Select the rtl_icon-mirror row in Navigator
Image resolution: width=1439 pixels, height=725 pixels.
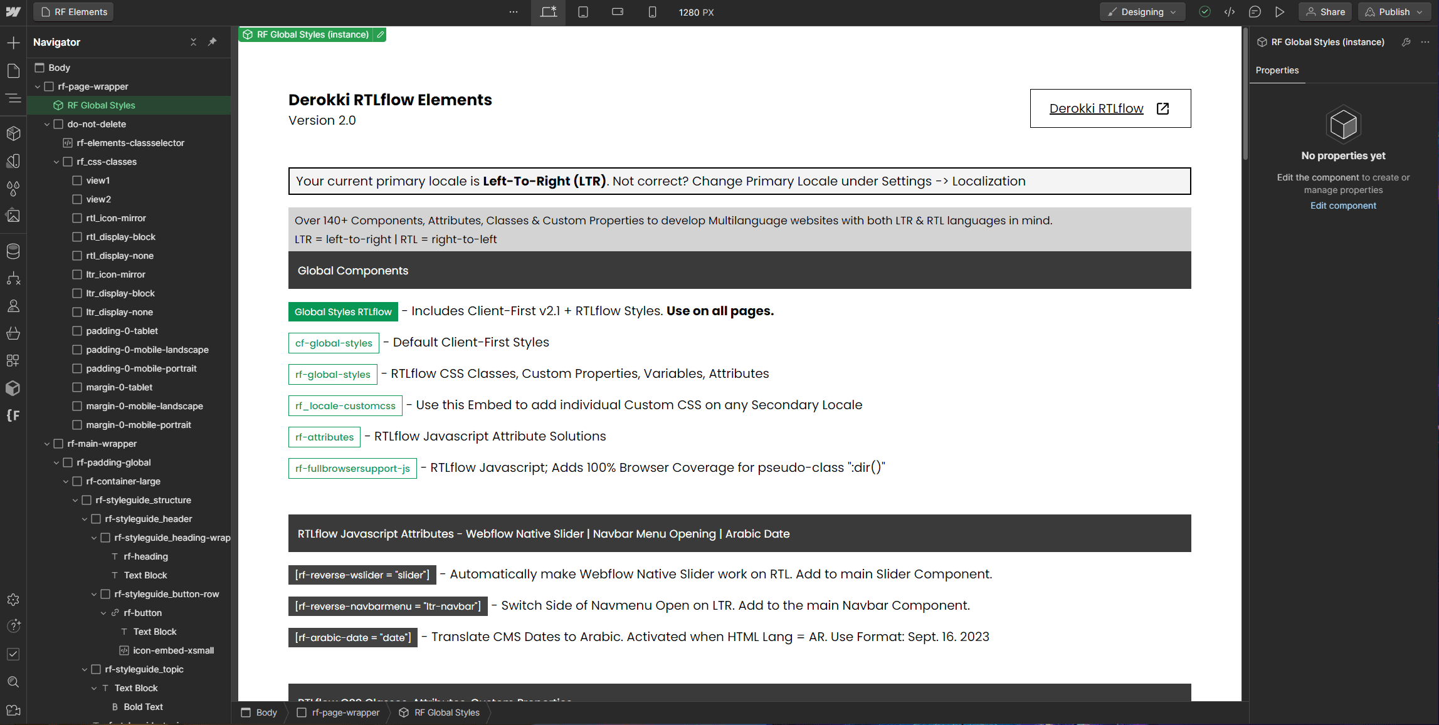click(x=129, y=218)
